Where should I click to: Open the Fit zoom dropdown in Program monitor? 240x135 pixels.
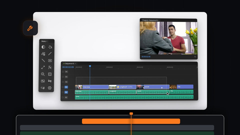point(195,57)
